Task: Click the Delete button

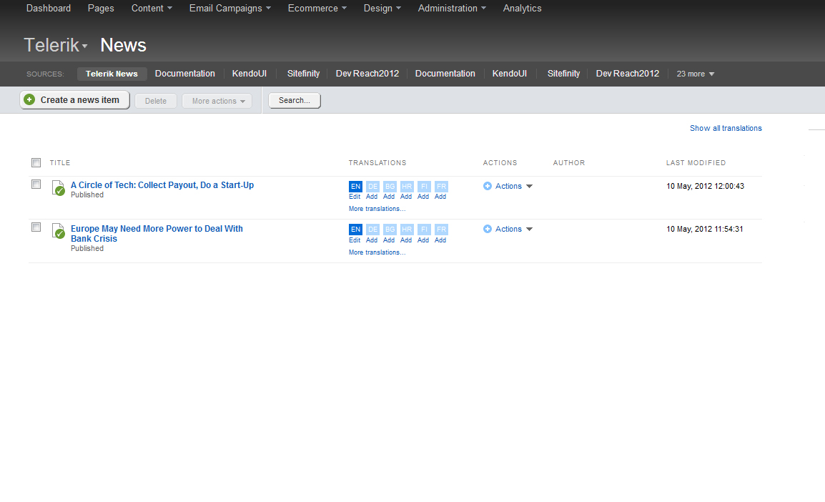Action: (x=156, y=101)
